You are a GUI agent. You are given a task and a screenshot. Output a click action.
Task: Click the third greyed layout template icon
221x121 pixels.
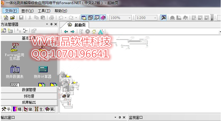[207, 18]
